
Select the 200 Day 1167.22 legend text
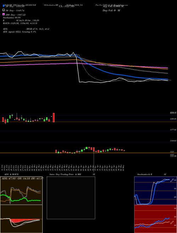(x=16, y=15)
